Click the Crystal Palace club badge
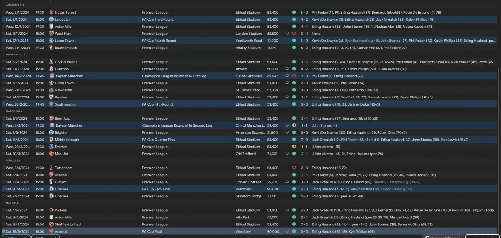Screen dimensions: 501x238 [51, 62]
